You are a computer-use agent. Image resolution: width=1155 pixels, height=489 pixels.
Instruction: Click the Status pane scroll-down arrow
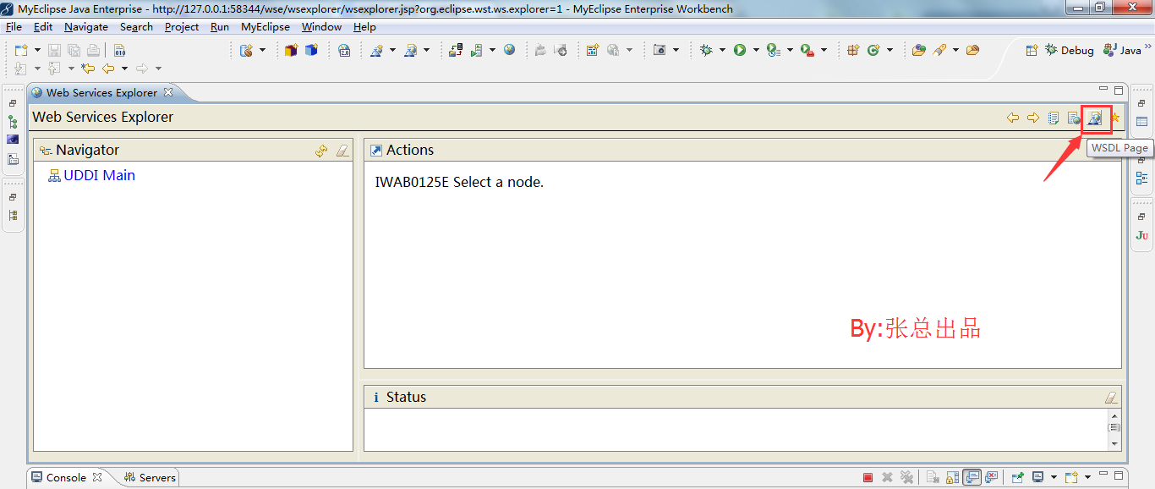(1114, 443)
